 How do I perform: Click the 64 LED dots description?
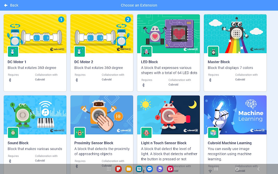click(x=169, y=70)
